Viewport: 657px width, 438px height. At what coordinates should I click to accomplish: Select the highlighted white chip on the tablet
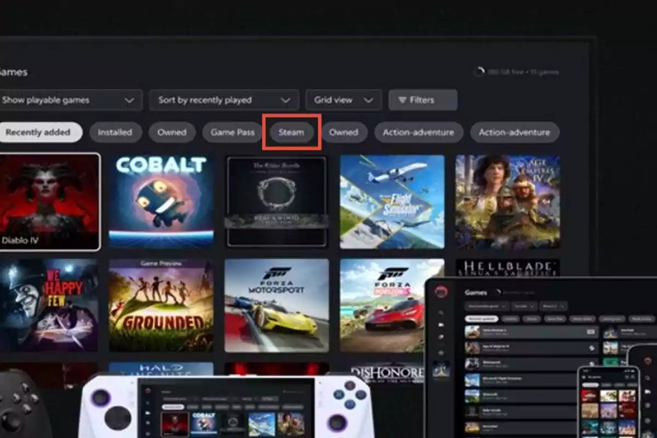481,319
